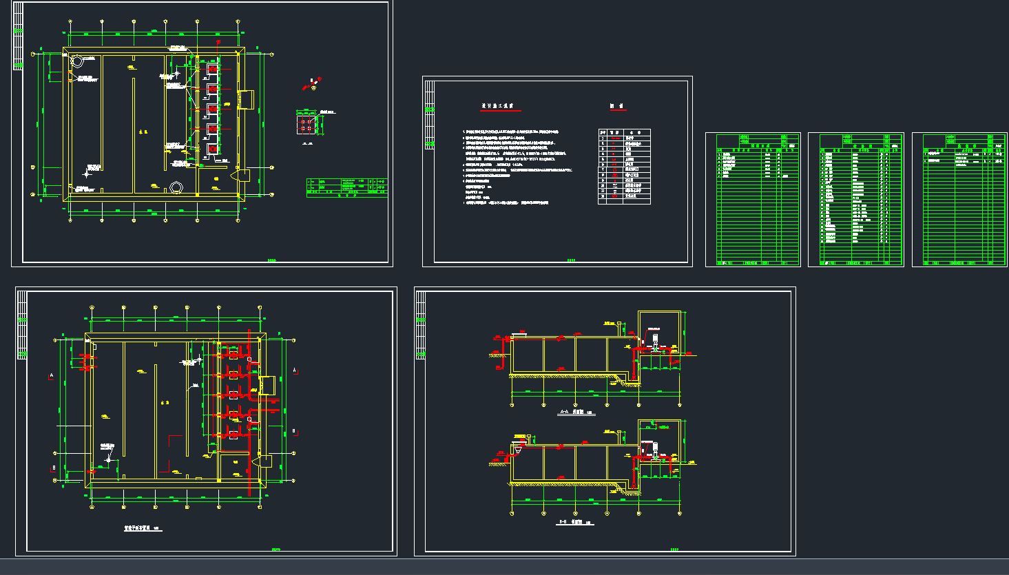1009x575 pixels.
Task: Click the B-B section title label
Action: [x=575, y=523]
